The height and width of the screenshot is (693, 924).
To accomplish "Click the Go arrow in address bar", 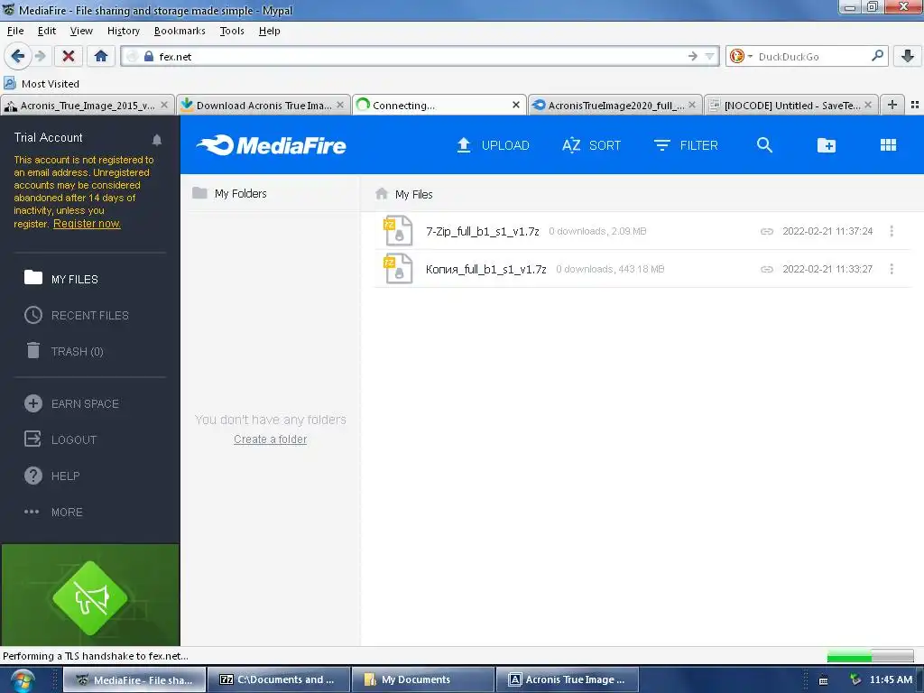I will [x=692, y=56].
